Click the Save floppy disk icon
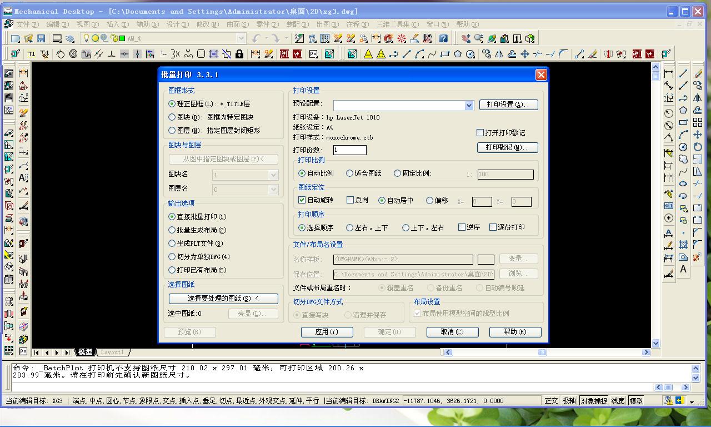711x427 pixels. pyautogui.click(x=41, y=38)
